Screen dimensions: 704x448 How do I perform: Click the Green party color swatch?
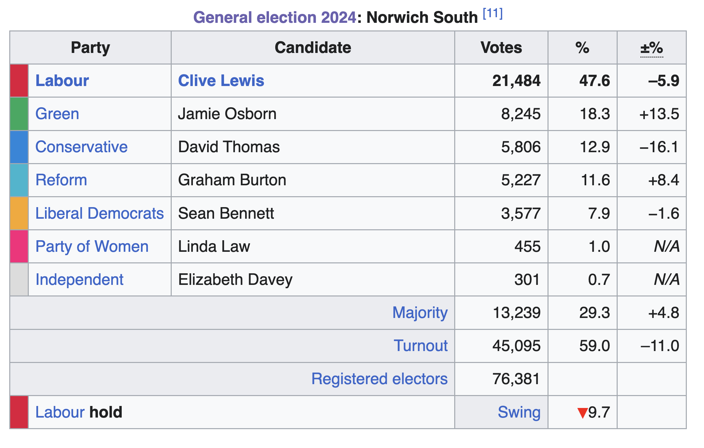click(x=19, y=114)
